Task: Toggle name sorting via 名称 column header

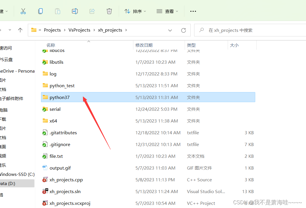Action: [x=50, y=45]
